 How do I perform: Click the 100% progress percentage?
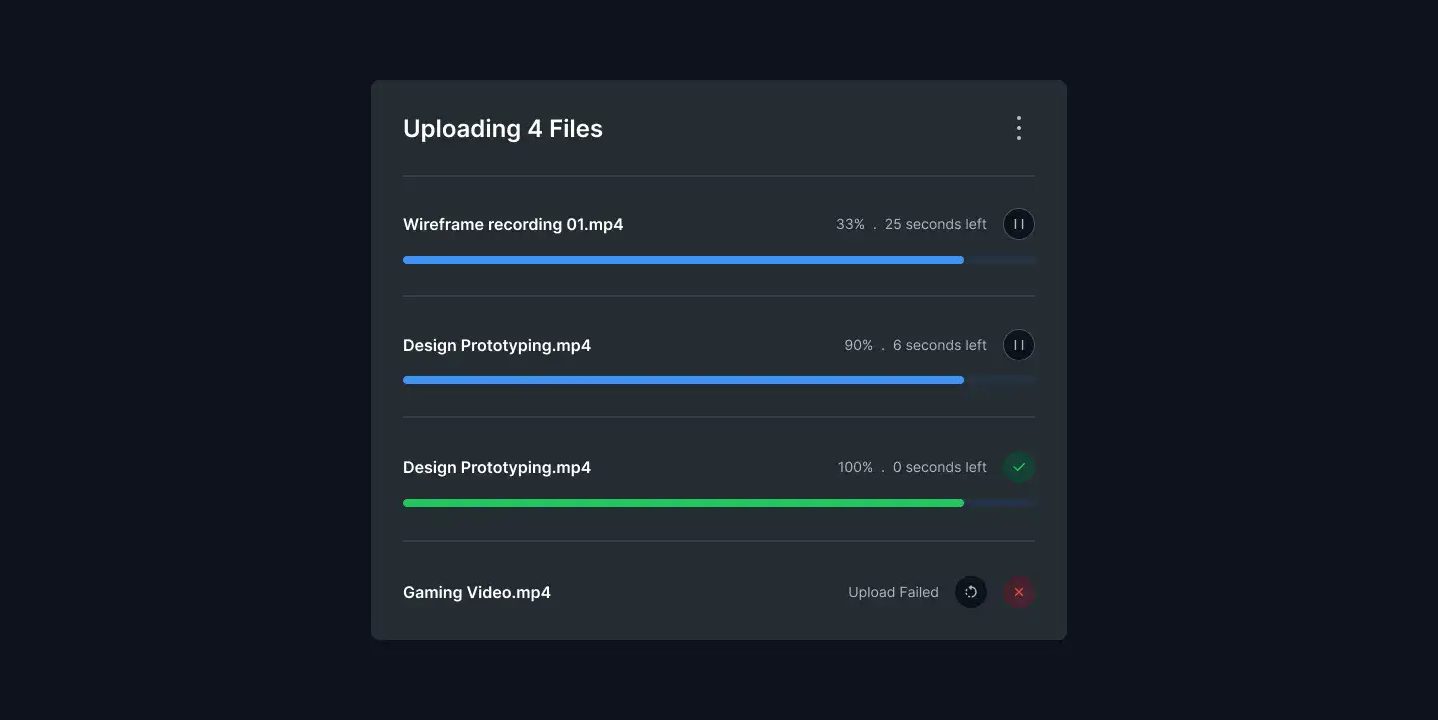tap(855, 467)
